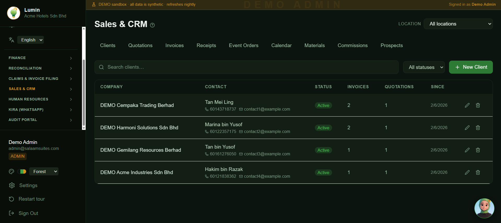Click DEMO Harmoni Solutions Sdn Bhd company name

click(139, 128)
